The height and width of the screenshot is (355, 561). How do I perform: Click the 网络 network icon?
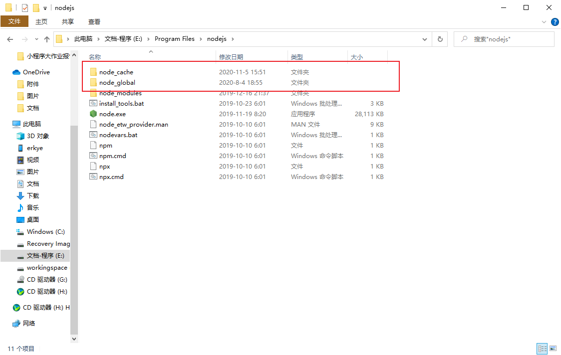(x=16, y=324)
